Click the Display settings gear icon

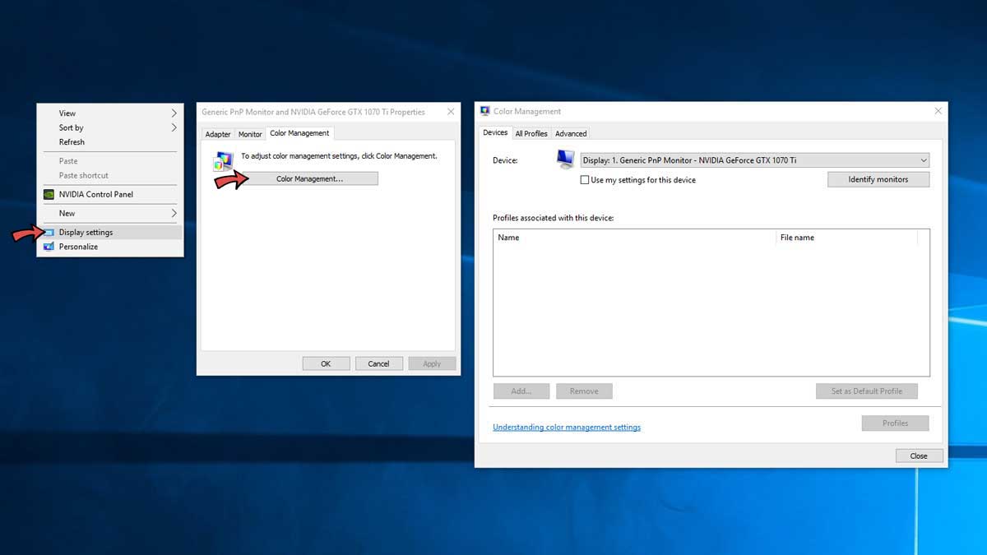49,232
